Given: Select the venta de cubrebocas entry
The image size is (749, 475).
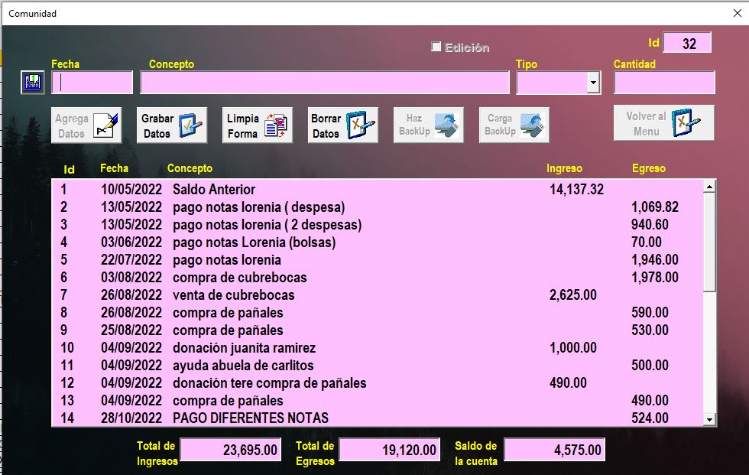Looking at the screenshot, I should click(x=233, y=295).
